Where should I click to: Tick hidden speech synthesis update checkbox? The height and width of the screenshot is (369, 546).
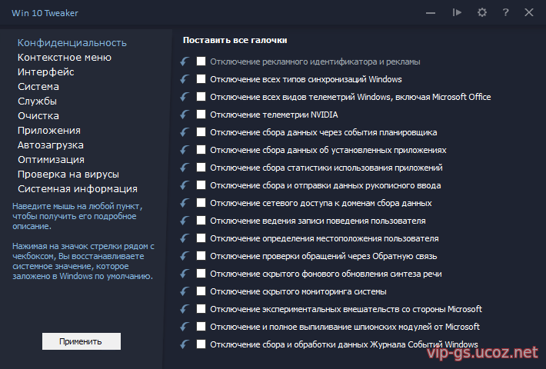[x=201, y=273]
